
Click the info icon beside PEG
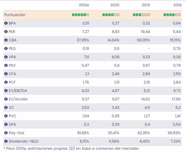6,48
